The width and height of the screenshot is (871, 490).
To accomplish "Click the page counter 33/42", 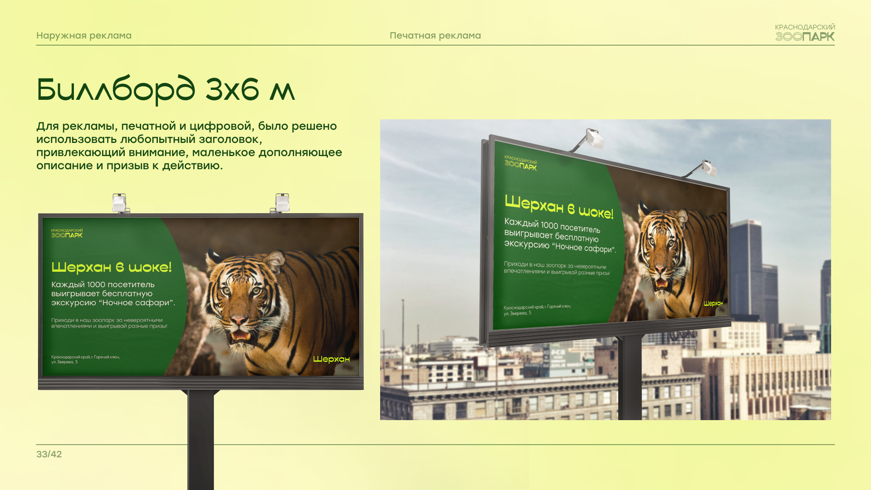I will click(x=49, y=454).
